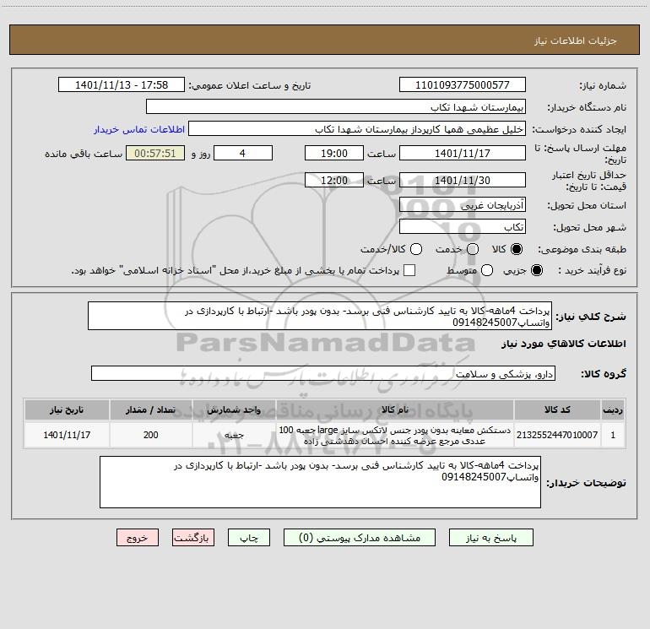This screenshot has width=650, height=629.
Task: Select the جزیی purchase type radio
Action: click(x=536, y=270)
